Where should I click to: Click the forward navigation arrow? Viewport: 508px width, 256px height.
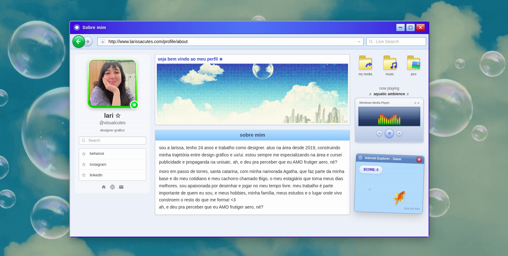pyautogui.click(x=88, y=42)
